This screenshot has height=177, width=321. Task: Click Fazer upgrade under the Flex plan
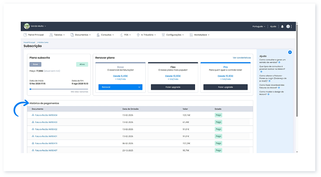click(x=173, y=87)
